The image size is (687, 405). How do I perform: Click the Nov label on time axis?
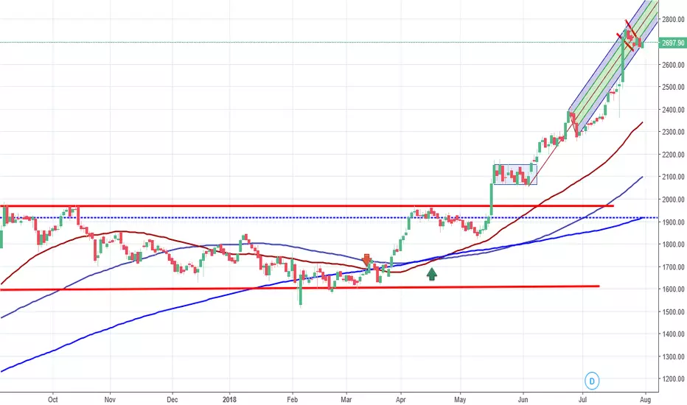coord(110,400)
